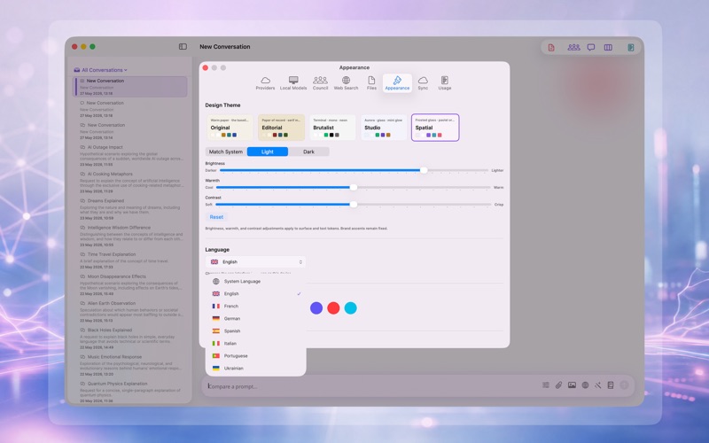Select the Original design theme card
Screen dimensions: 709x443
(x=230, y=128)
